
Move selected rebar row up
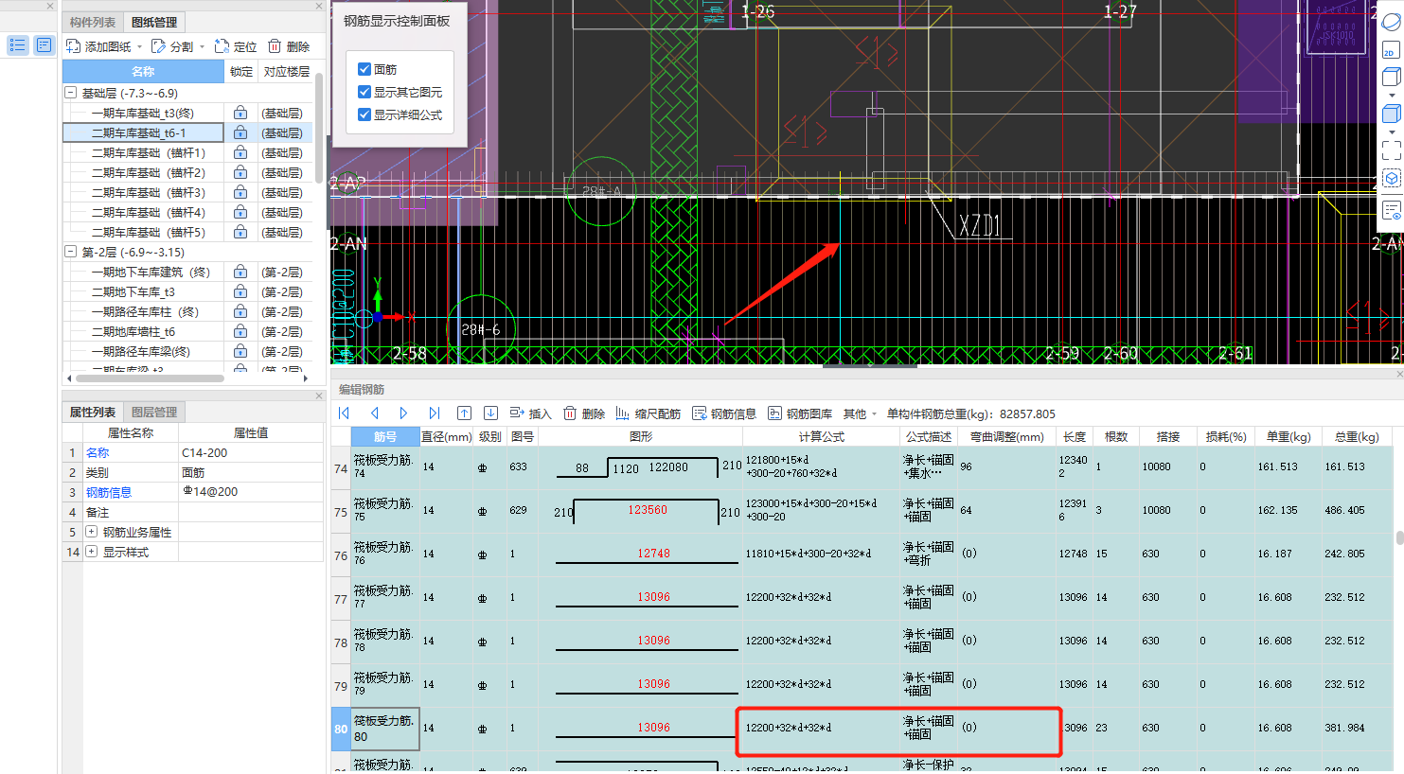coord(464,413)
